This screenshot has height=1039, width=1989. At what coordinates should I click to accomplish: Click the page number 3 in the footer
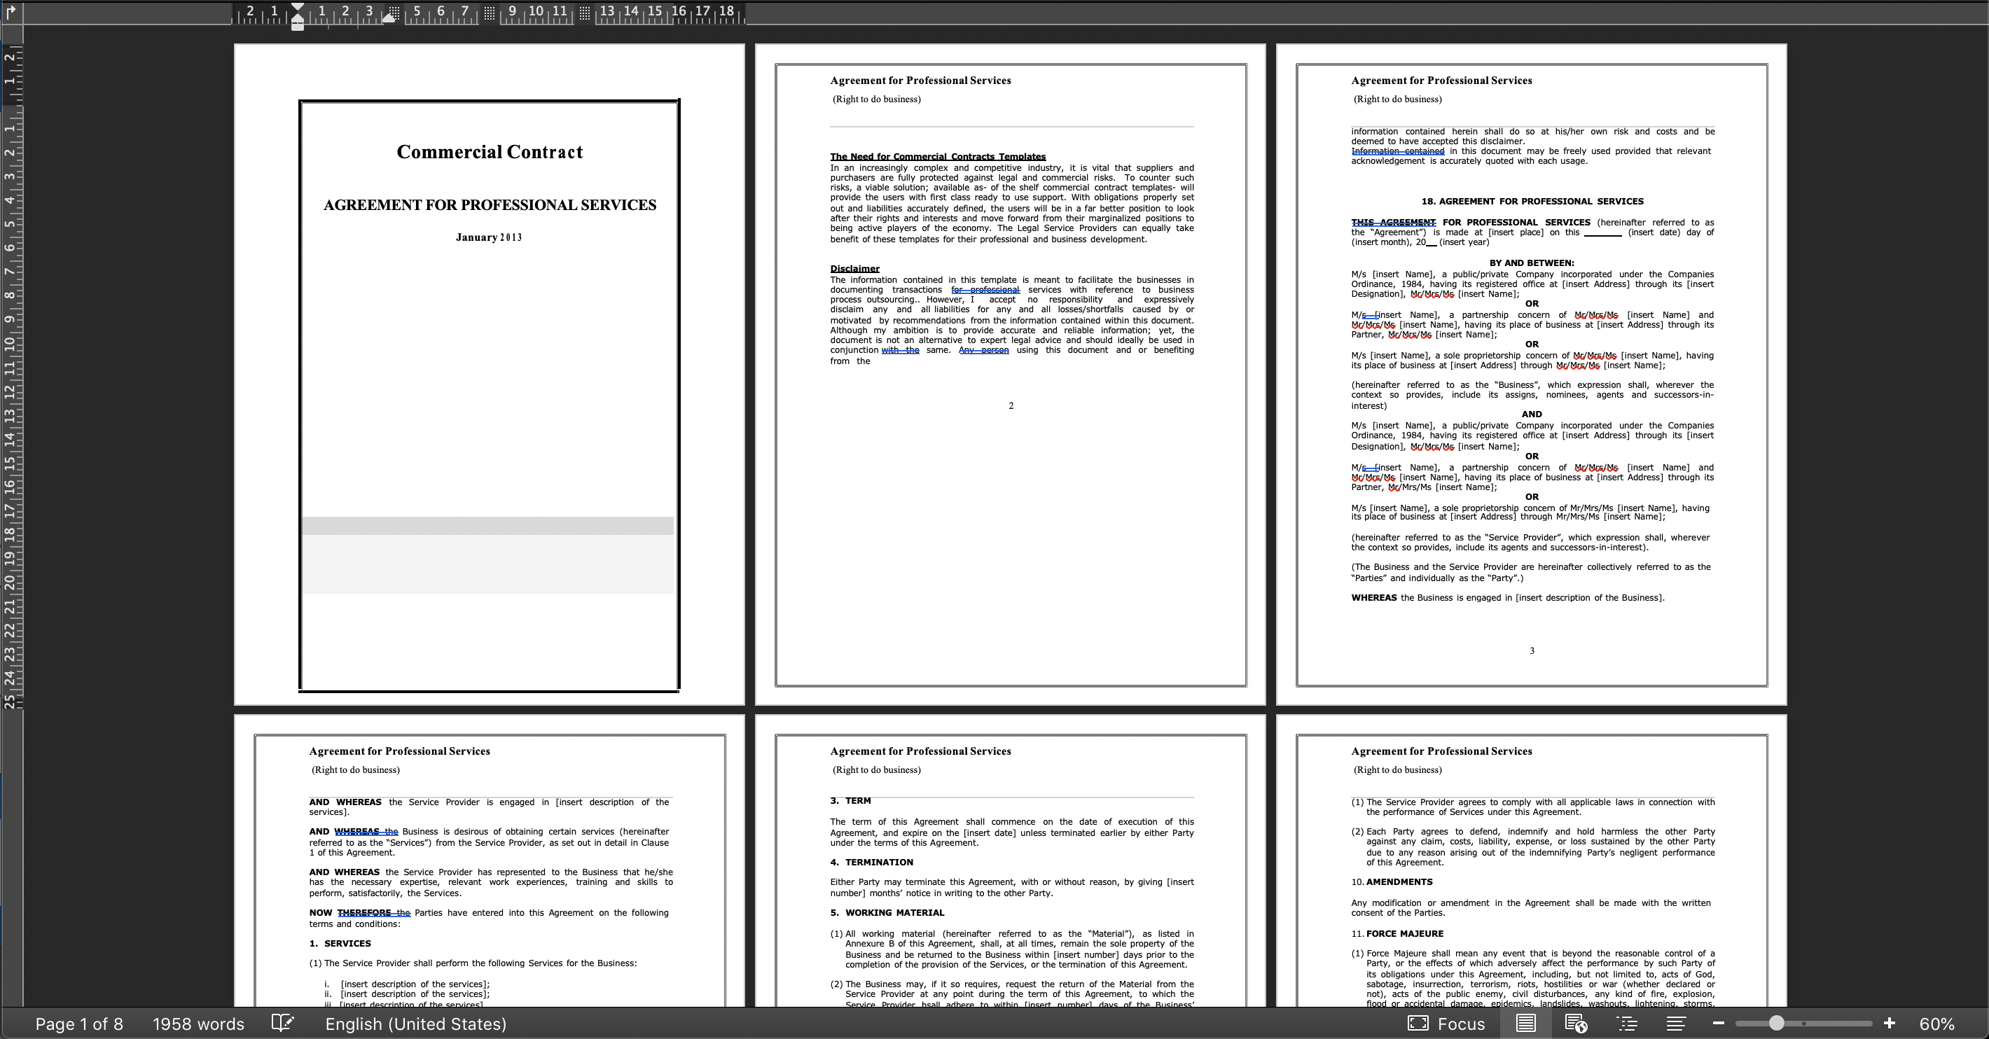(x=1532, y=650)
